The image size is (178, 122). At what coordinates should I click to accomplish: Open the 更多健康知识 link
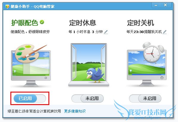pos(75,111)
